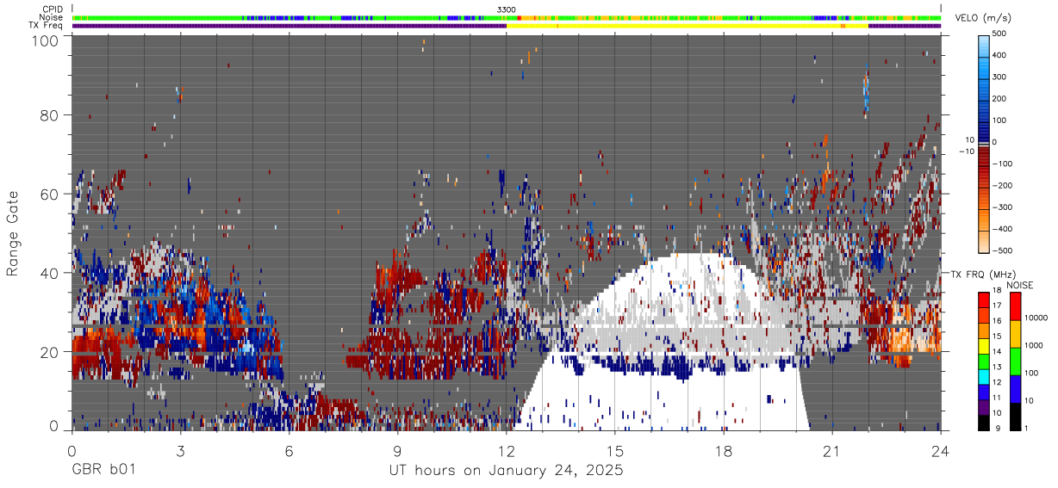The image size is (1058, 488).
Task: Click the 60 label on range gate axis
Action: 51,195
